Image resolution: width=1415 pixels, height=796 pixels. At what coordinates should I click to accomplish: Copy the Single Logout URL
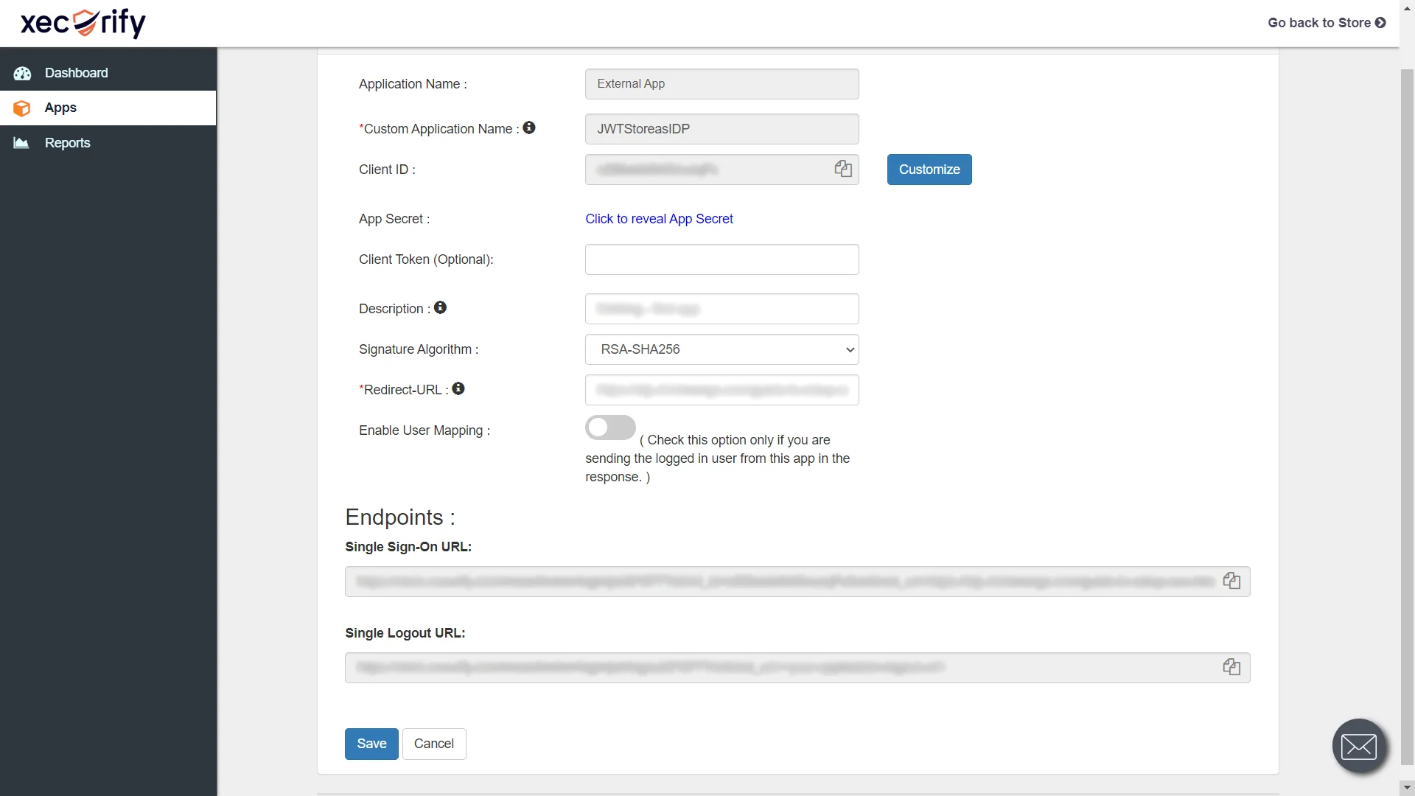coord(1231,667)
